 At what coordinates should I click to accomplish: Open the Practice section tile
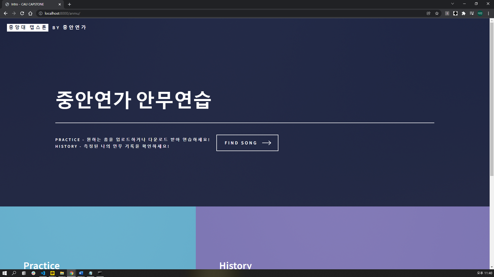98,238
